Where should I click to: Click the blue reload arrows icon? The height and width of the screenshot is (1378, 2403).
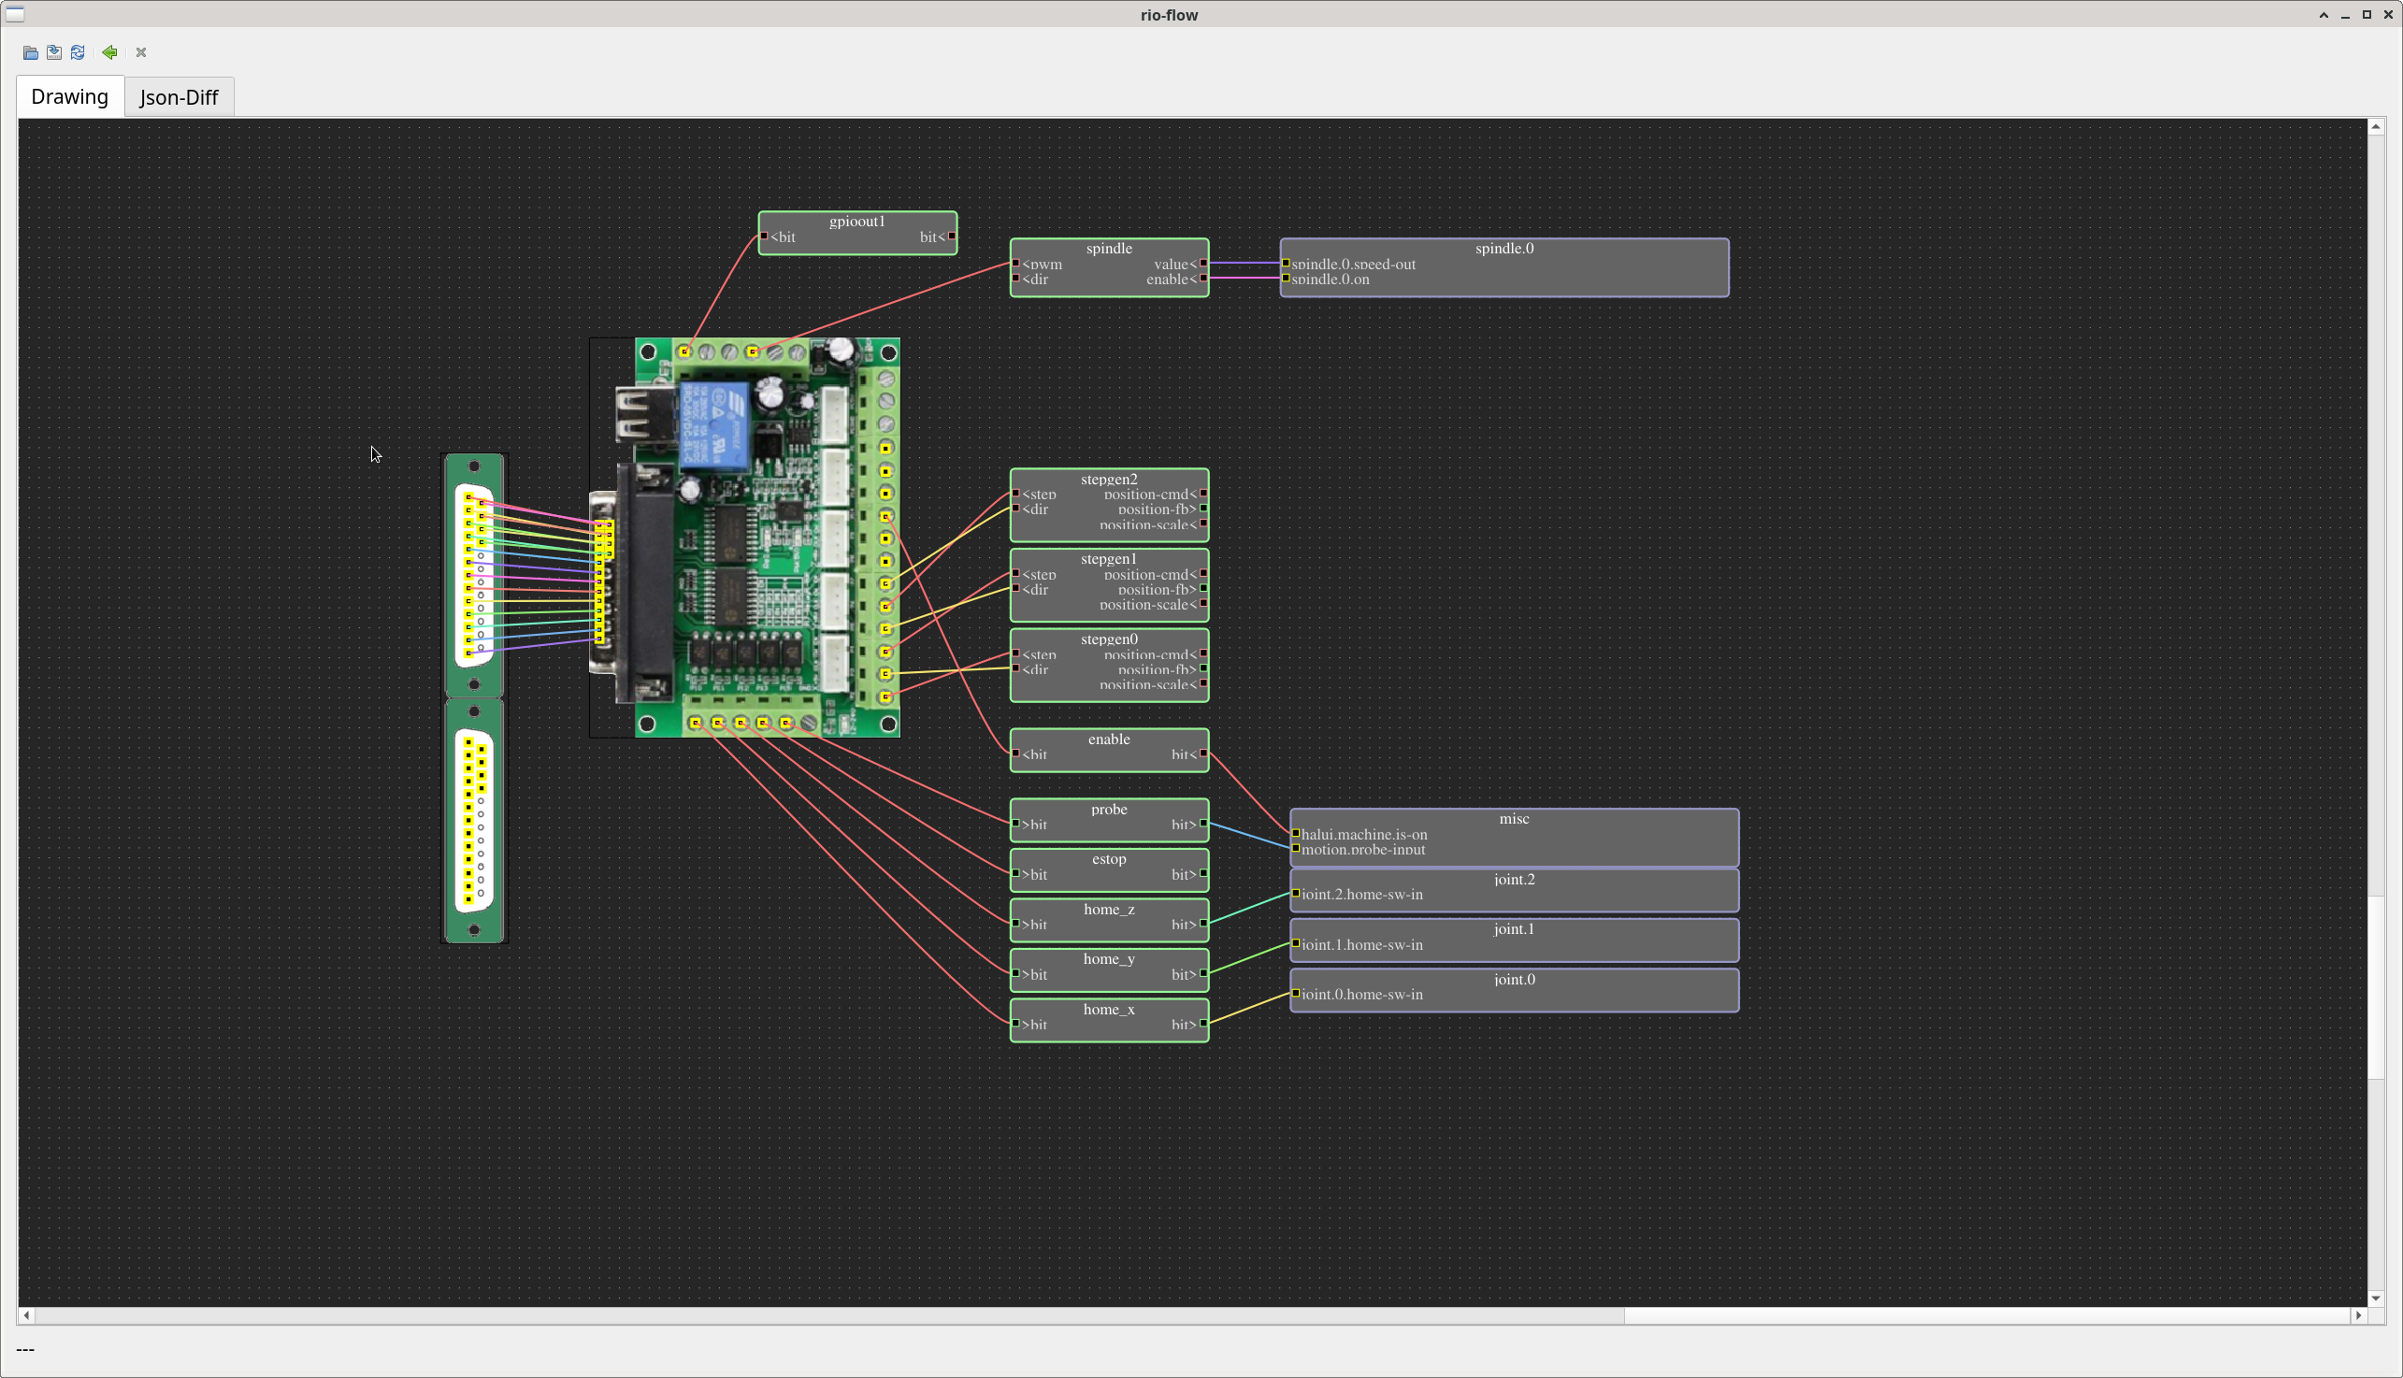pyautogui.click(x=78, y=53)
